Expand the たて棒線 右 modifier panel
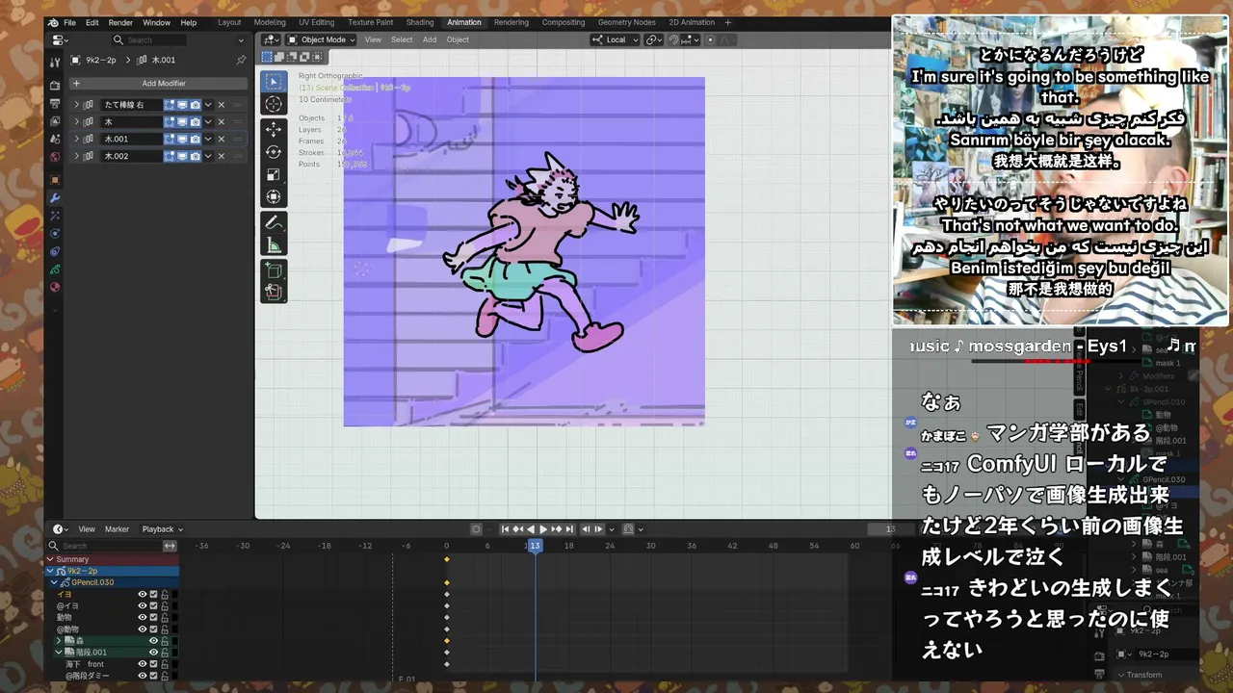The height and width of the screenshot is (693, 1233). pyautogui.click(x=77, y=105)
